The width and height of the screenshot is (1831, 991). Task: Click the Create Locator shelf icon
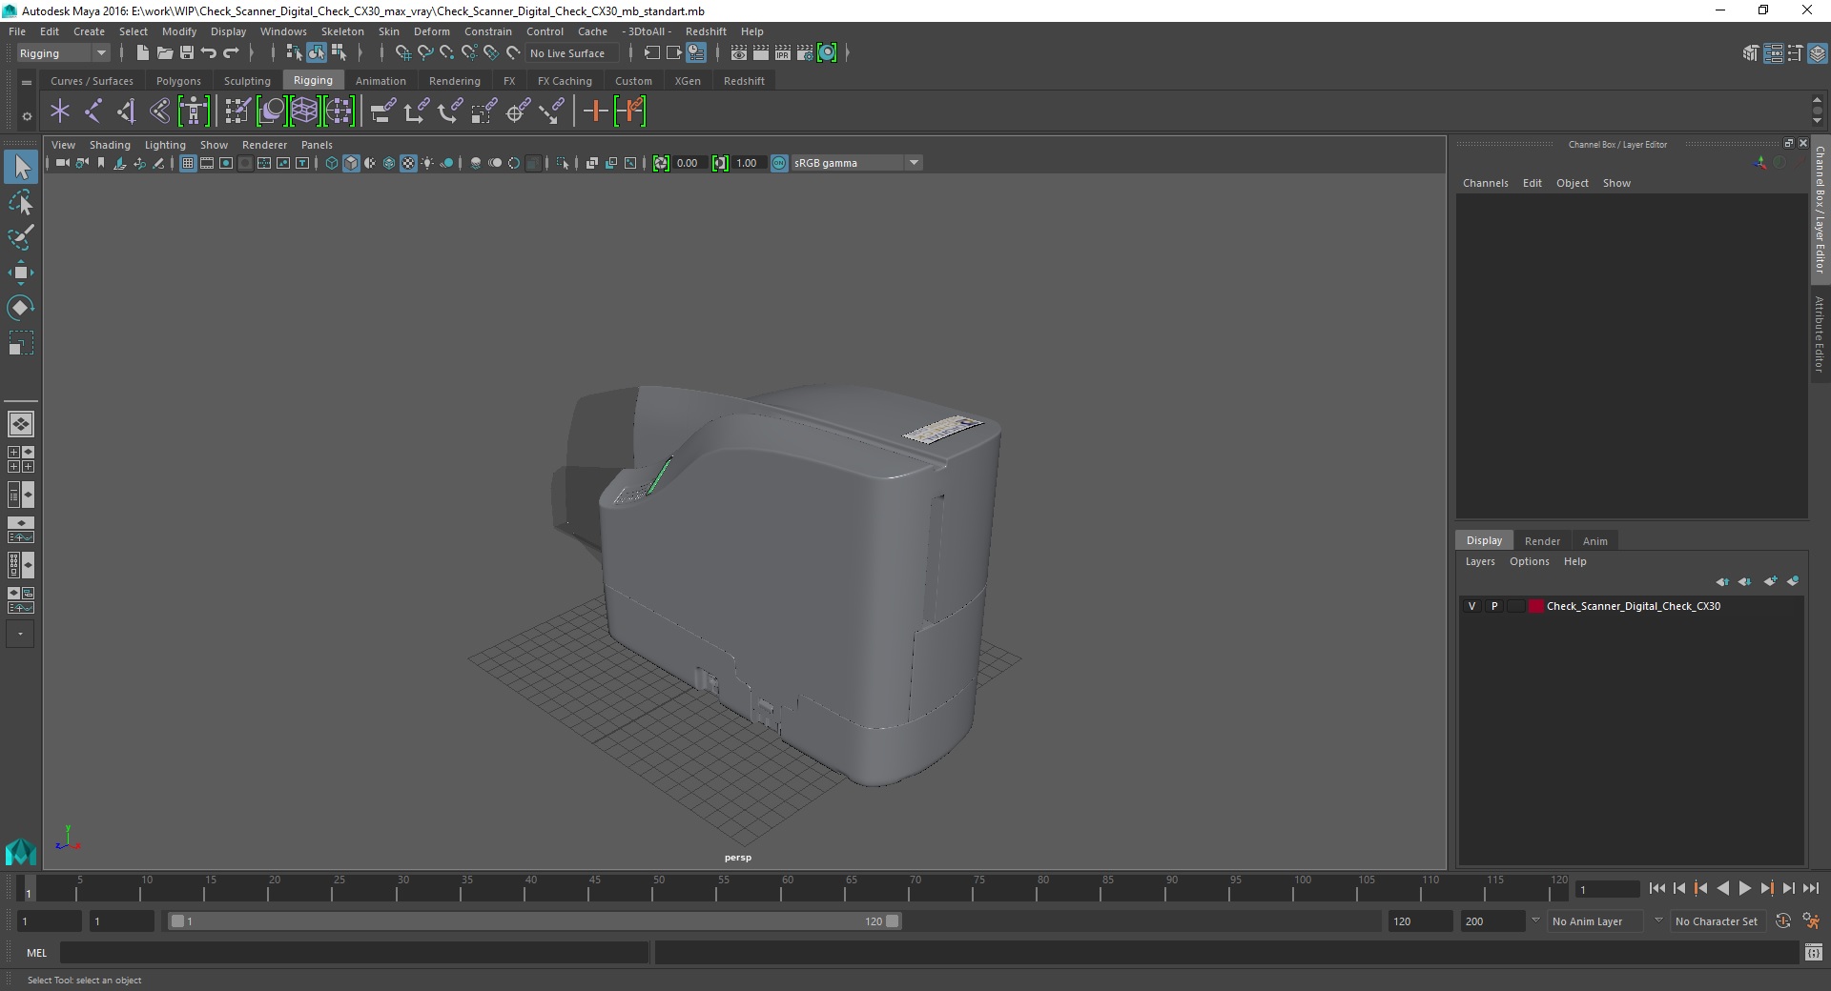coord(60,111)
